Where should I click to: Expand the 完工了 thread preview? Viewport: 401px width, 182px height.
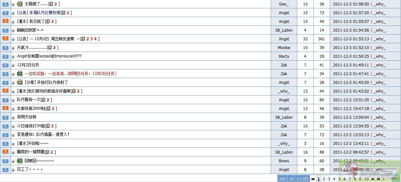coord(13,170)
